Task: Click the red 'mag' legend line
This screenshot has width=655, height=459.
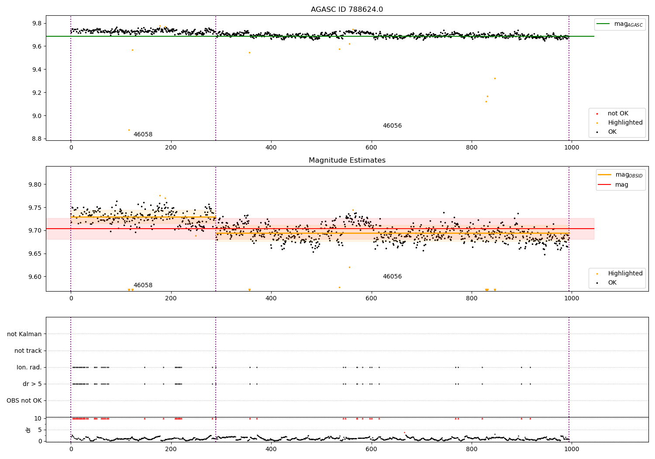Action: coord(605,185)
